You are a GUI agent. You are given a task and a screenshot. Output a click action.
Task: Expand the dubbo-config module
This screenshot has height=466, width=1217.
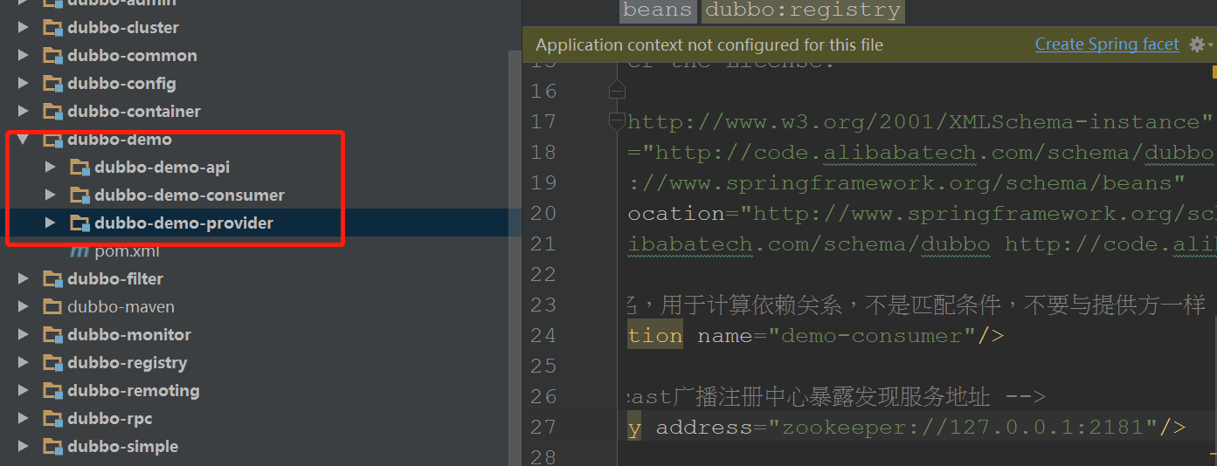(24, 84)
